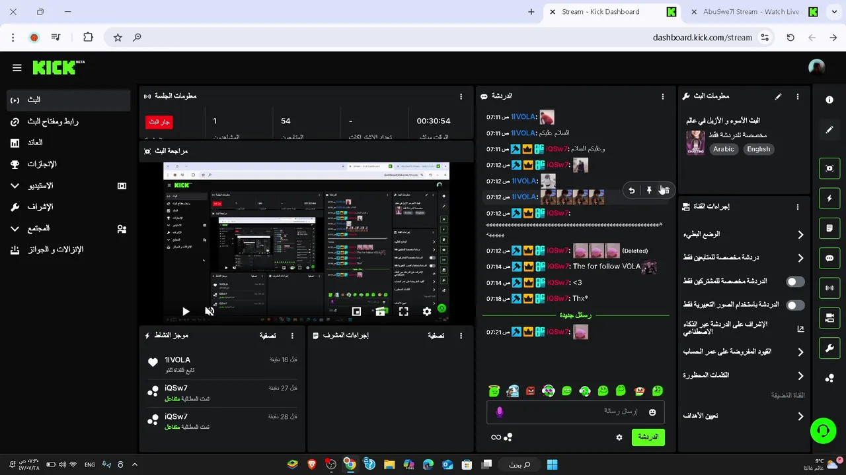Screen dimensions: 846x475
Task: Open account age restrictions arrow
Action: coord(800,352)
